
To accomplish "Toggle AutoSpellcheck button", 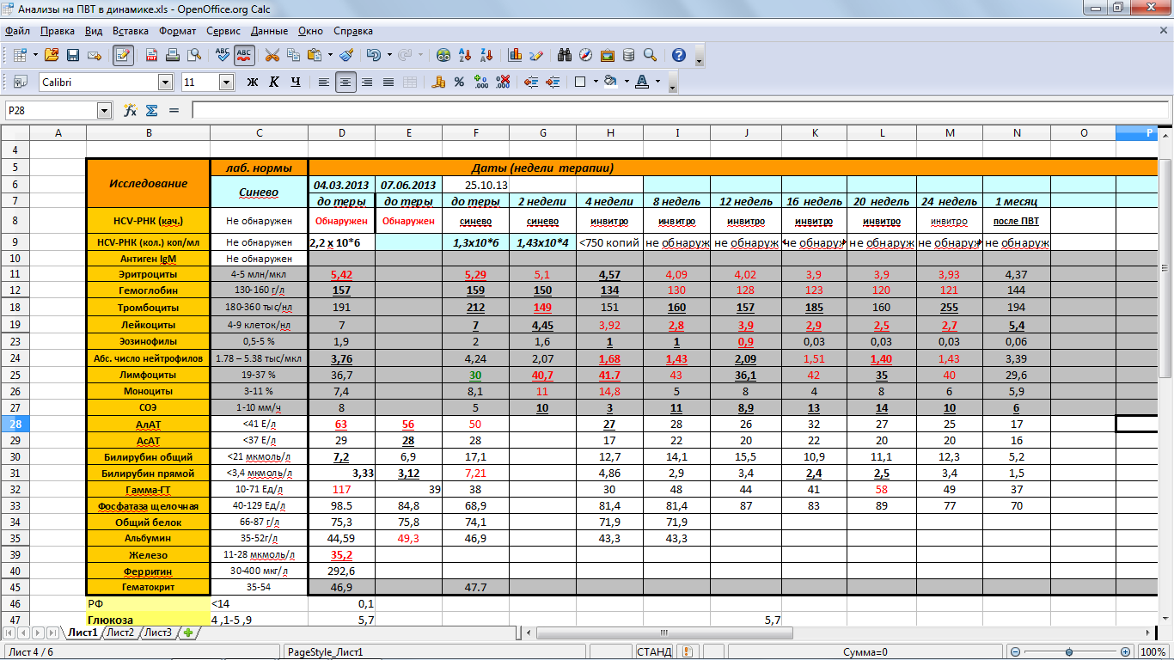I will [244, 55].
